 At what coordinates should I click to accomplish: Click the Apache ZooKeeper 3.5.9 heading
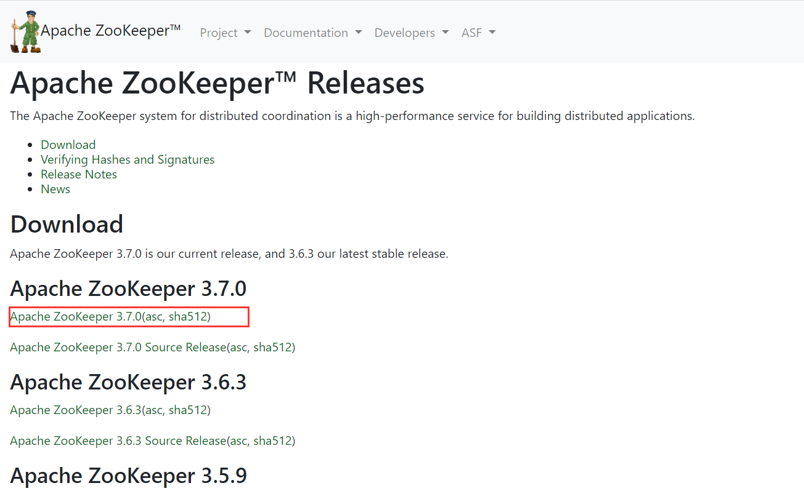point(128,476)
